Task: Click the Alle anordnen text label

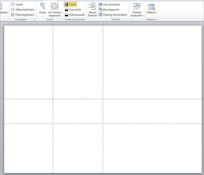Action: (112, 4)
